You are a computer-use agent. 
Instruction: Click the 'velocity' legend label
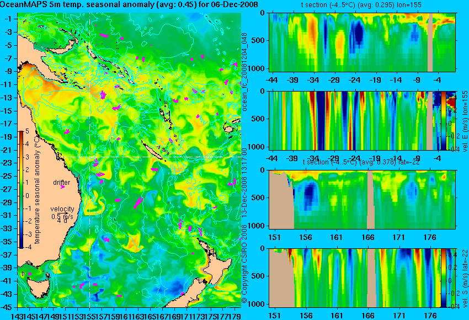click(x=62, y=209)
